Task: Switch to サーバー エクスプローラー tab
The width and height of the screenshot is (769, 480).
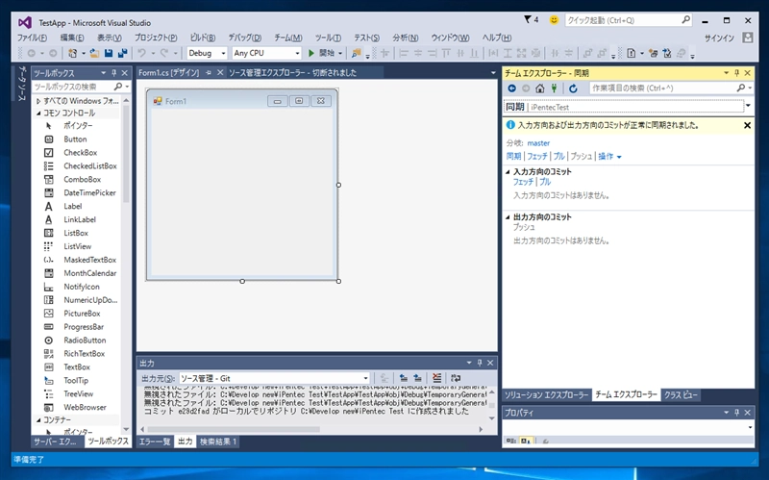Action: [55, 442]
